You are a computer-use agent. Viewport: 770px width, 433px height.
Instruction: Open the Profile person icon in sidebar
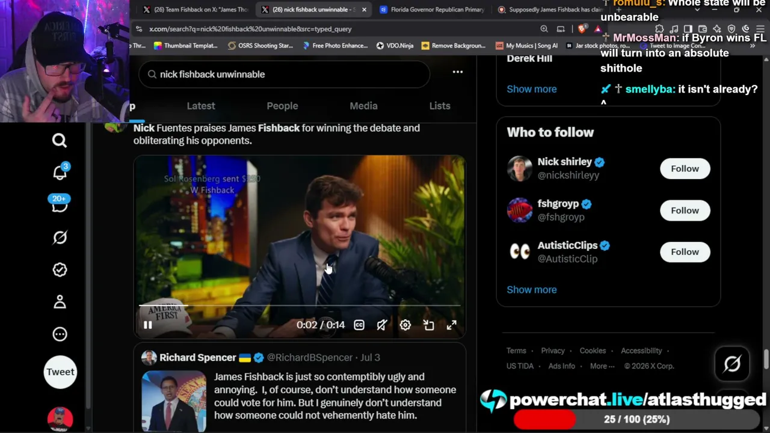click(60, 302)
